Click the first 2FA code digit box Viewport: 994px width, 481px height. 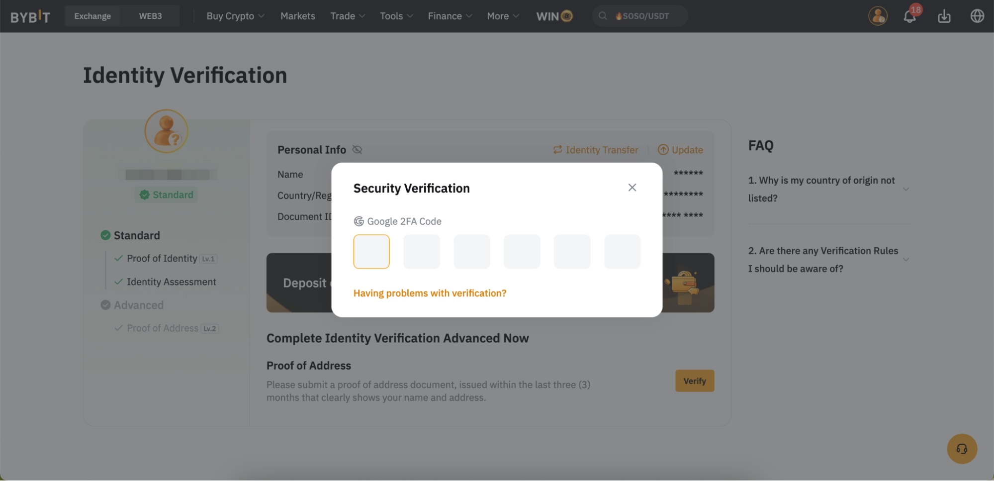pyautogui.click(x=371, y=252)
